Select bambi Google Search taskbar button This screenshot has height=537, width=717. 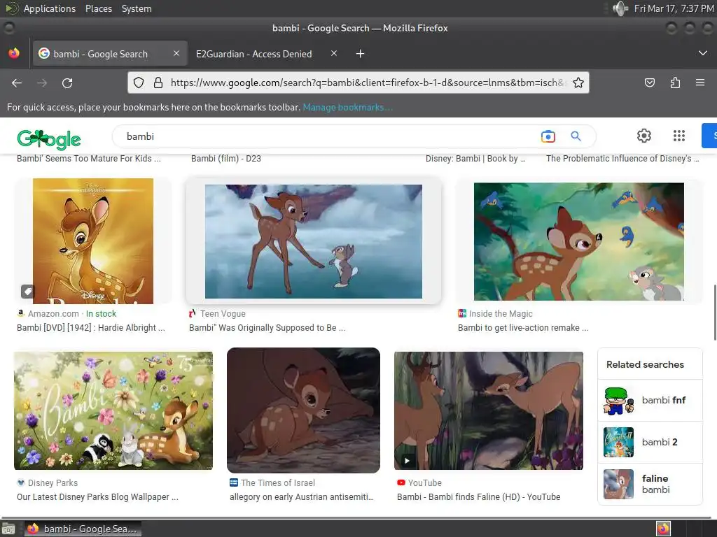83,529
